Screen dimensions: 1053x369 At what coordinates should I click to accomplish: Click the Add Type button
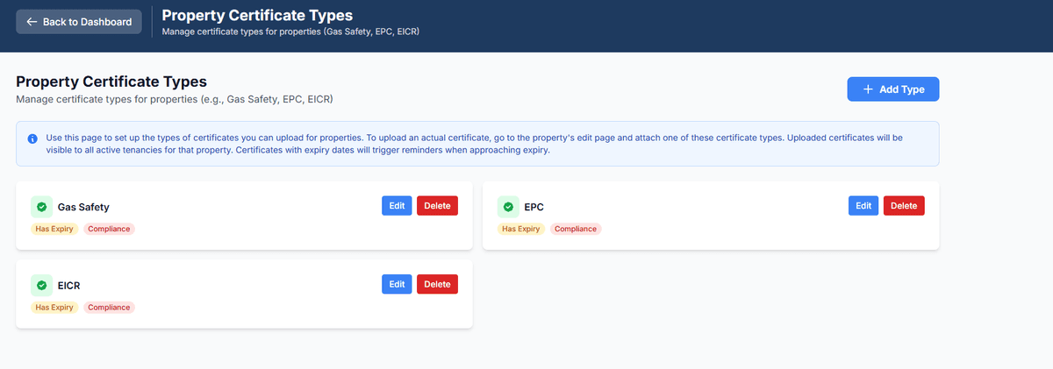(x=892, y=89)
